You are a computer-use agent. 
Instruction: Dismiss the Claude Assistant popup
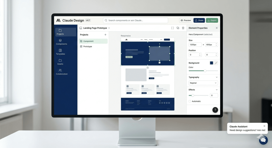(x=264, y=126)
